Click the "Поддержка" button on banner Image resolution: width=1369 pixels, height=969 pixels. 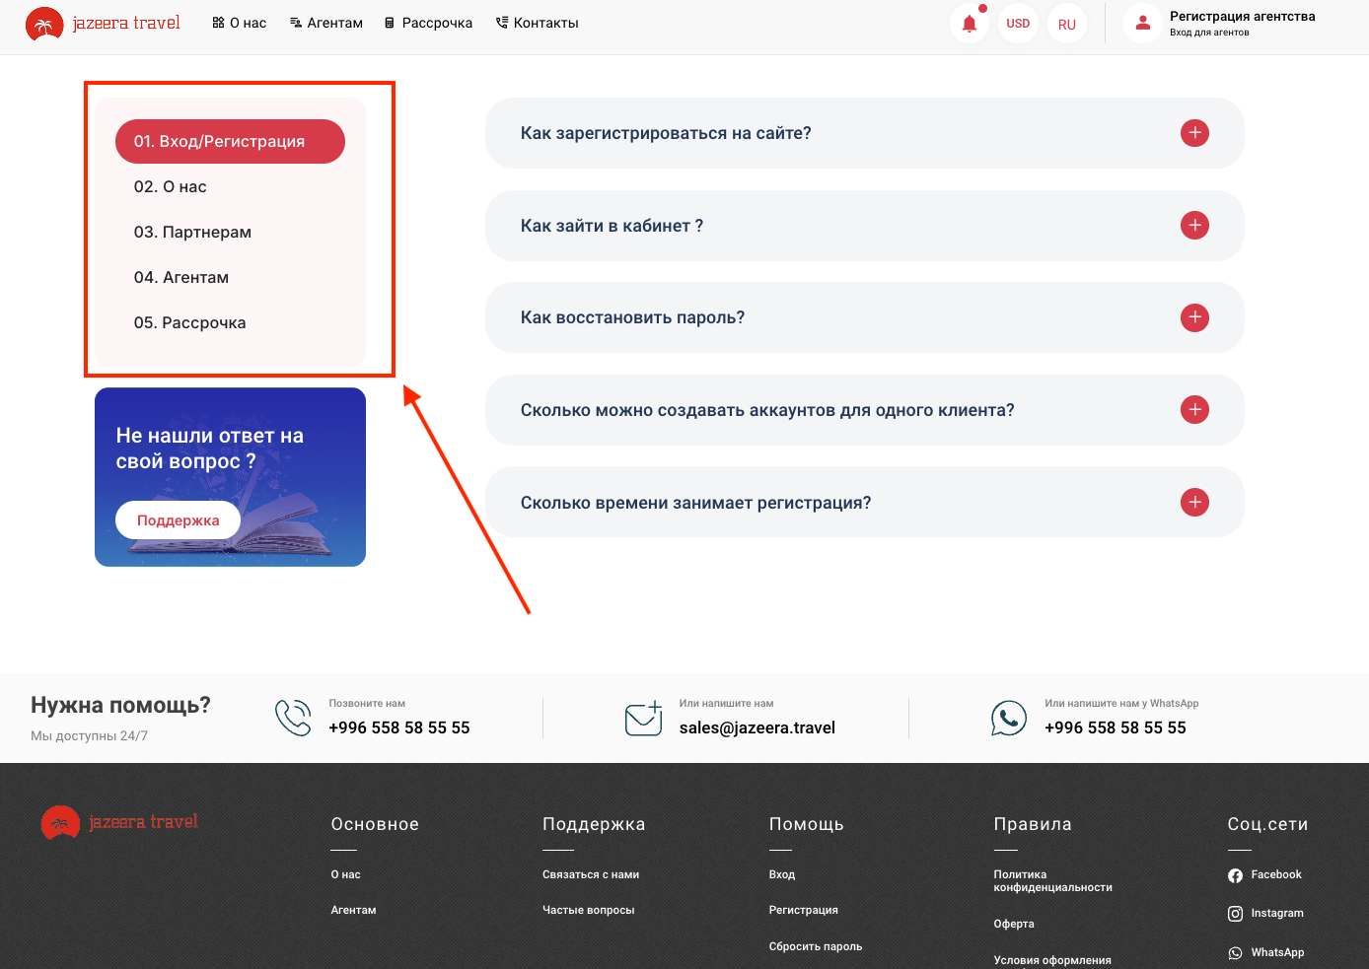[178, 520]
